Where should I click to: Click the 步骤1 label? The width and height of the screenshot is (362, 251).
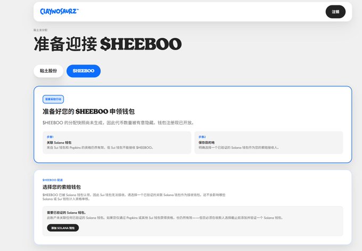[50, 137]
